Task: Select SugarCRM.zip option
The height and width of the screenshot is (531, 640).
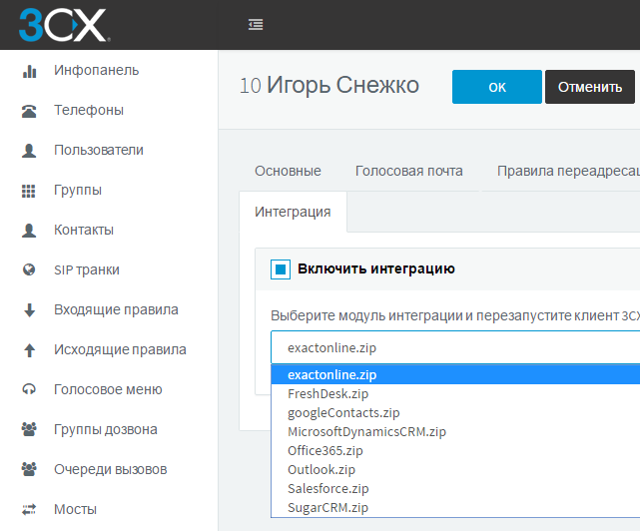Action: point(455,508)
